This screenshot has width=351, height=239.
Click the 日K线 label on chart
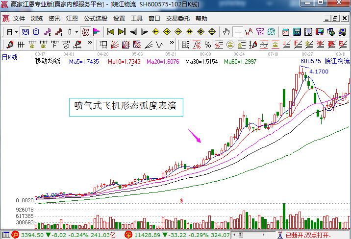10,57
